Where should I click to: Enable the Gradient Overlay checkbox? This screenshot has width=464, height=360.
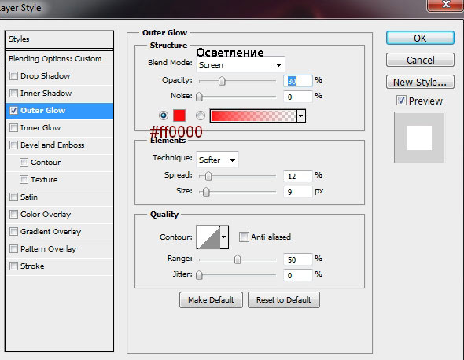click(13, 232)
